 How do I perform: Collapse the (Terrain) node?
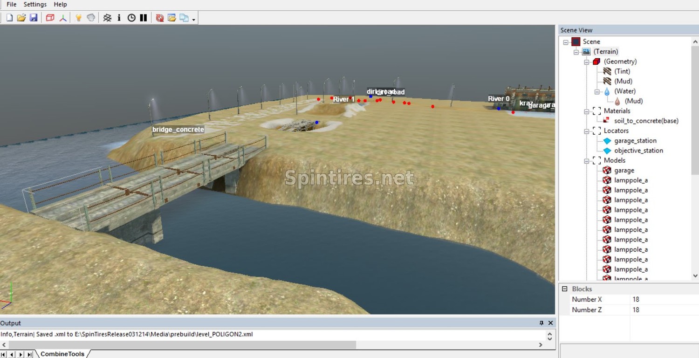(576, 52)
